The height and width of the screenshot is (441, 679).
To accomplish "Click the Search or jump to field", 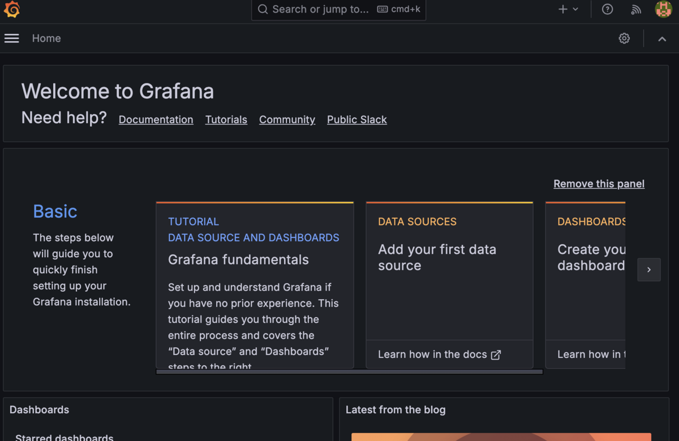I will tap(338, 10).
